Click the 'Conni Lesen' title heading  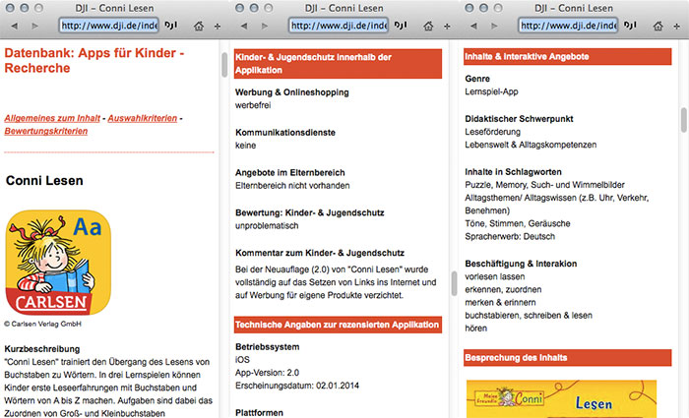pos(44,180)
